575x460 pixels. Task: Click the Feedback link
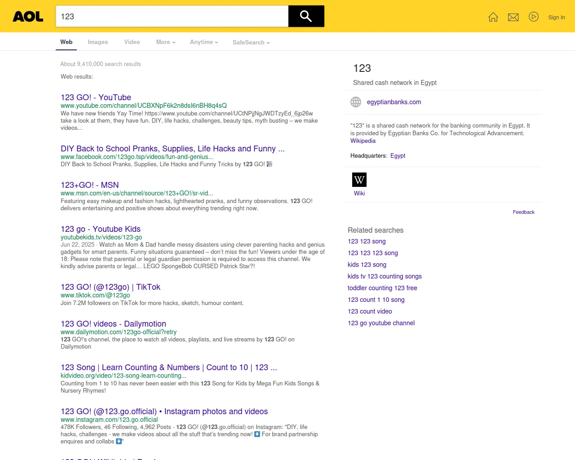523,212
